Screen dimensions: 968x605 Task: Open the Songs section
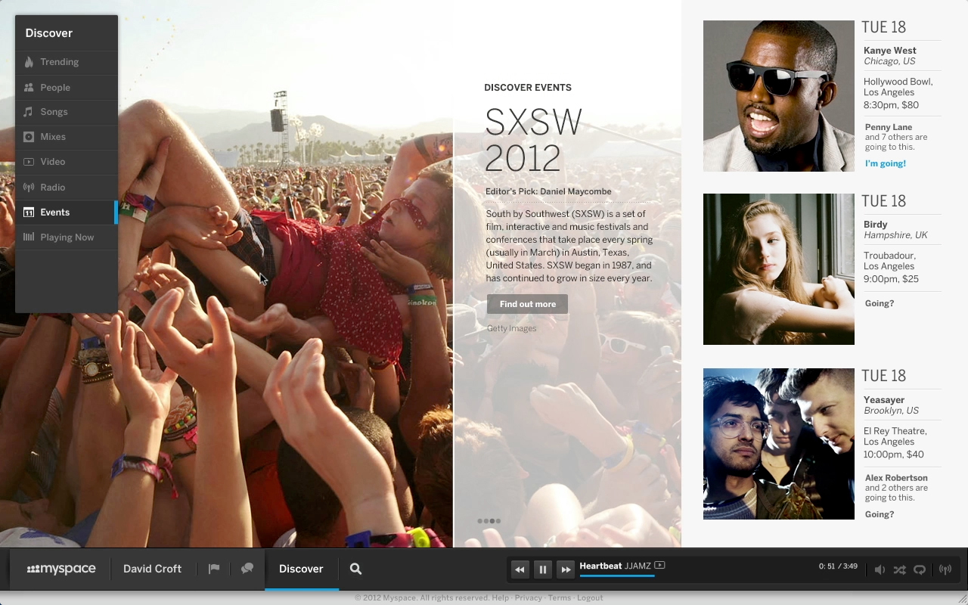click(67, 112)
